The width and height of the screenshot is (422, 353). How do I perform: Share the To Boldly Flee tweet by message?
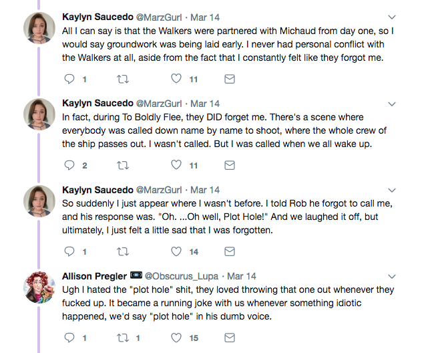pyautogui.click(x=229, y=165)
